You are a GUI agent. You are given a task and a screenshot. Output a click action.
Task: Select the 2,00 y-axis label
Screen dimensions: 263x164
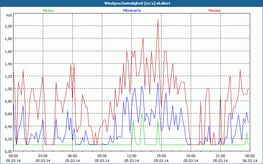pos(8,26)
